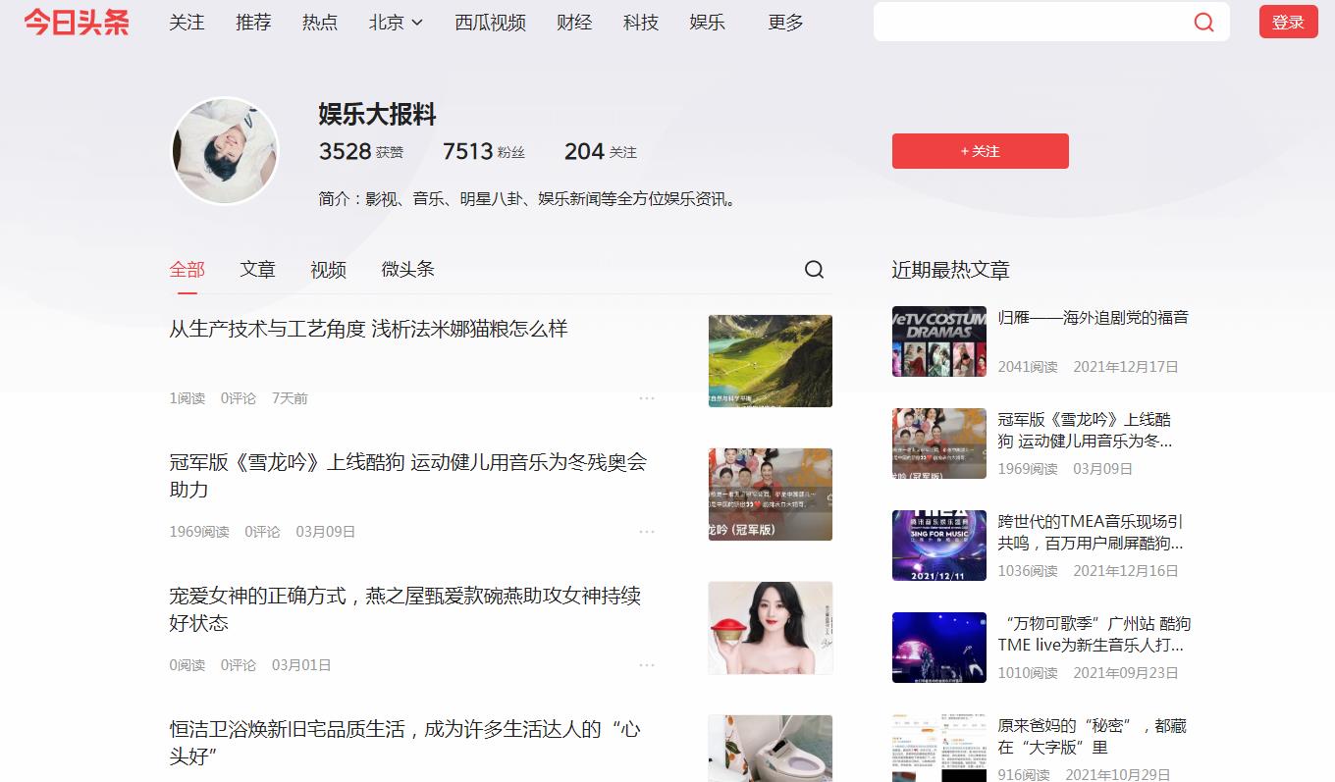1335x782 pixels.
Task: Focus the top search input field
Action: coord(1029,22)
